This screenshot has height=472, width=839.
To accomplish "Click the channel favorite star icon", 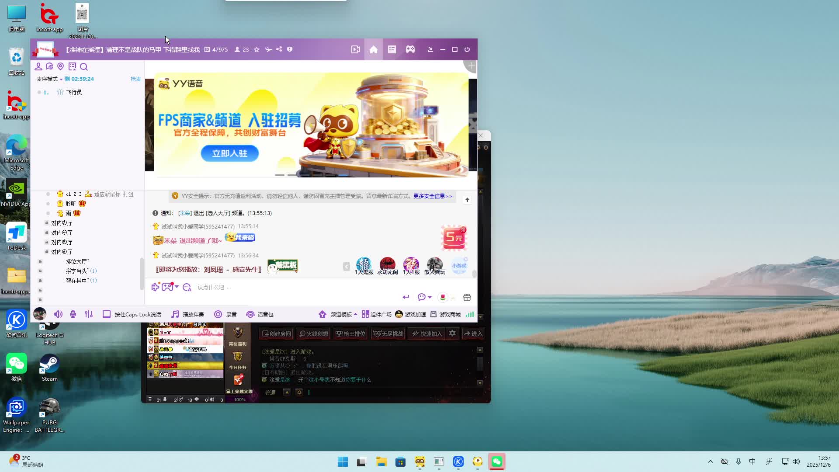I will [257, 49].
